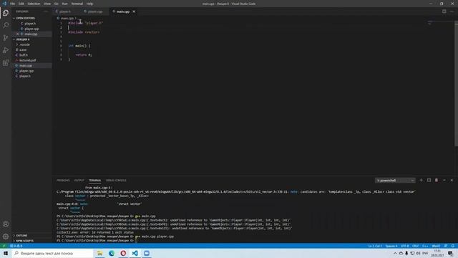
Task: Expand the Outline section
Action: 21,236
